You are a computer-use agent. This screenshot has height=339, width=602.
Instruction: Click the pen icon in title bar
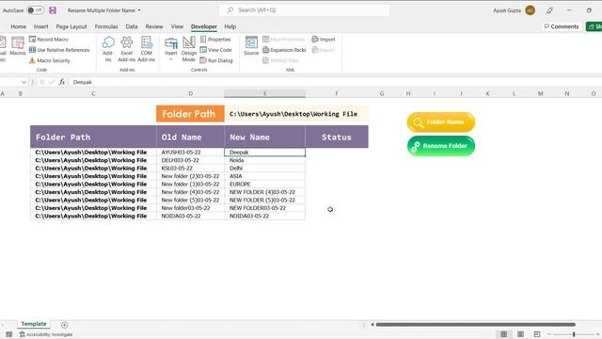pos(549,10)
